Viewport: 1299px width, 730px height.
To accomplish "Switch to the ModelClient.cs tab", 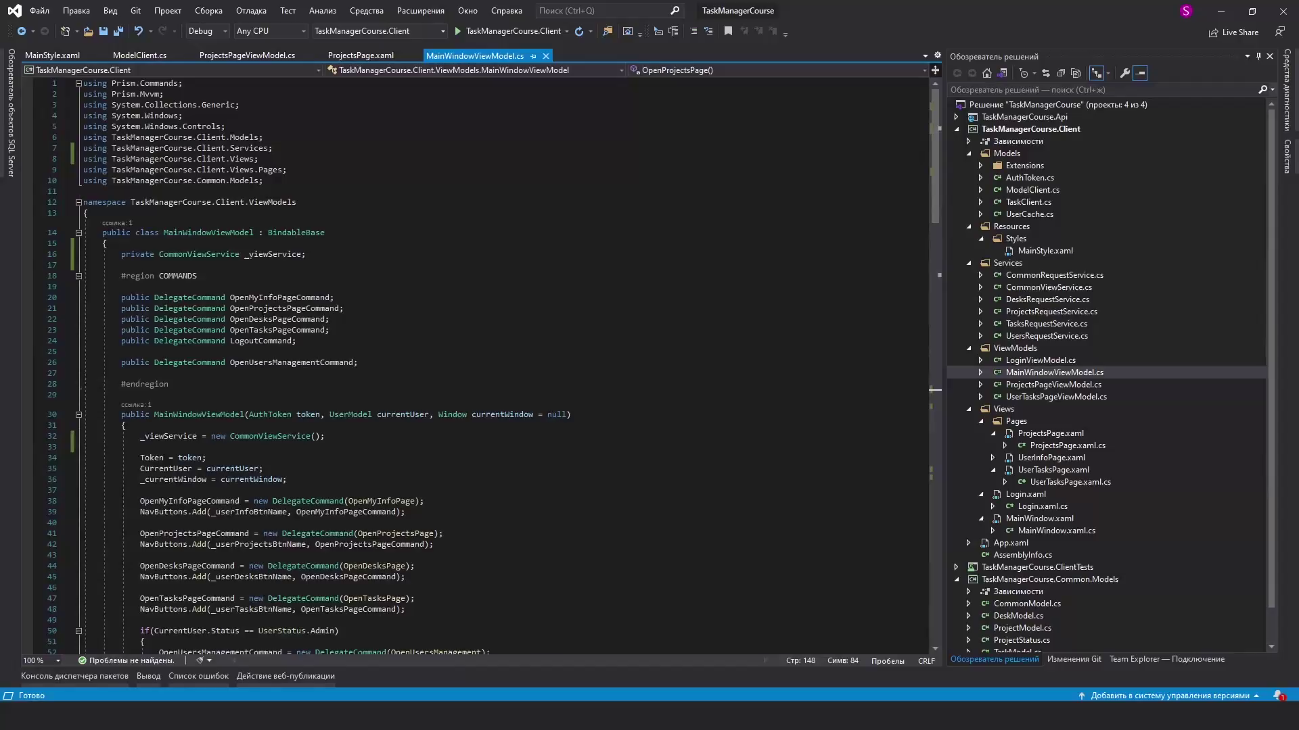I will coord(139,55).
